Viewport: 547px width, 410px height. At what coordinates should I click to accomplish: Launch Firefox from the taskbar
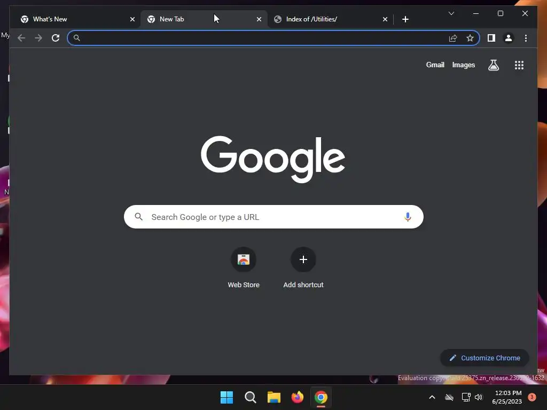coord(297,397)
